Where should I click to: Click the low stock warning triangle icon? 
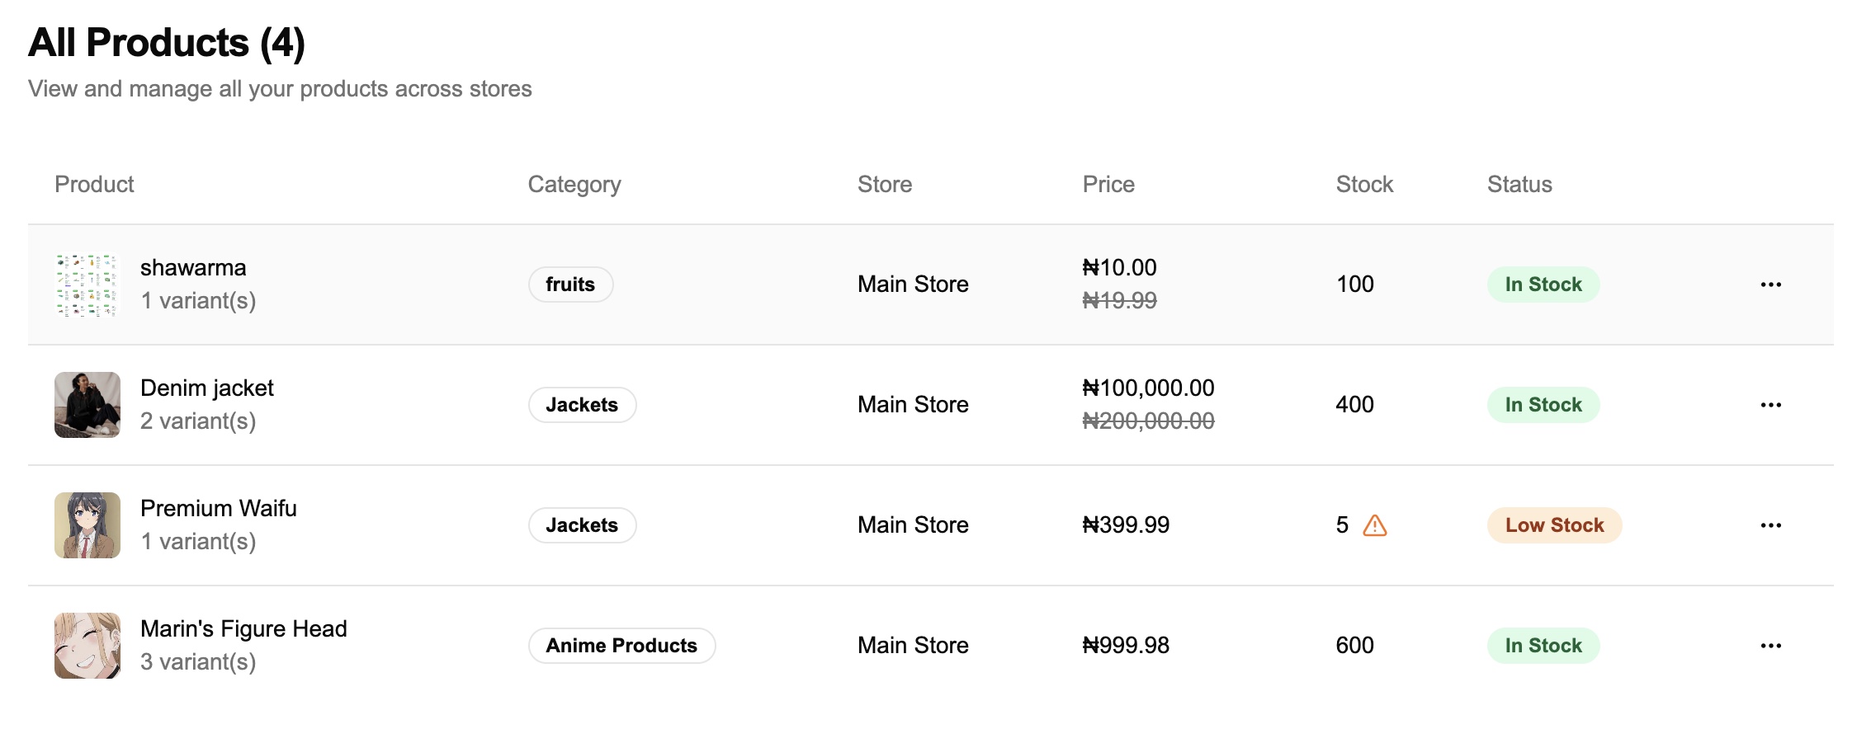[x=1374, y=525]
